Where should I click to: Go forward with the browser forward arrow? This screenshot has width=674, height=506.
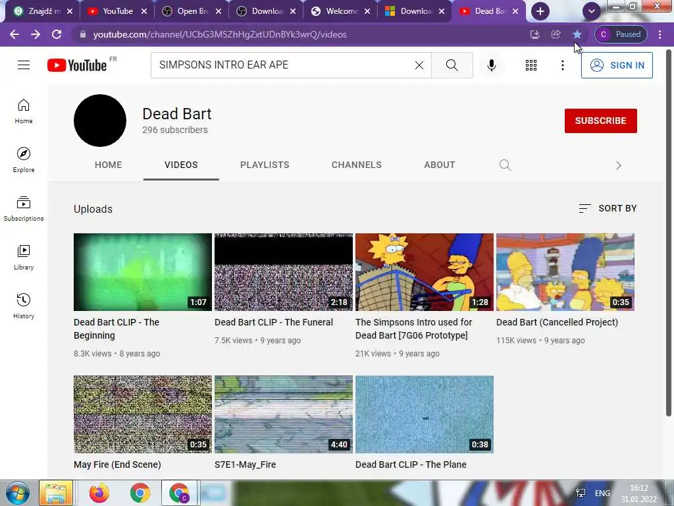tap(36, 34)
